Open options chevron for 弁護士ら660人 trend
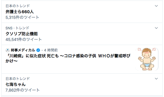 pos(156,6)
